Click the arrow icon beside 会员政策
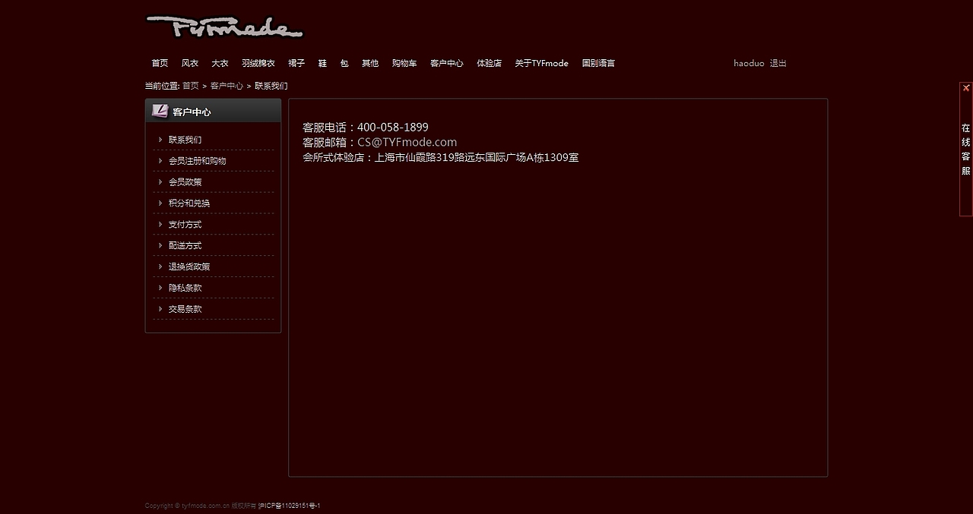This screenshot has height=514, width=973. tap(160, 182)
